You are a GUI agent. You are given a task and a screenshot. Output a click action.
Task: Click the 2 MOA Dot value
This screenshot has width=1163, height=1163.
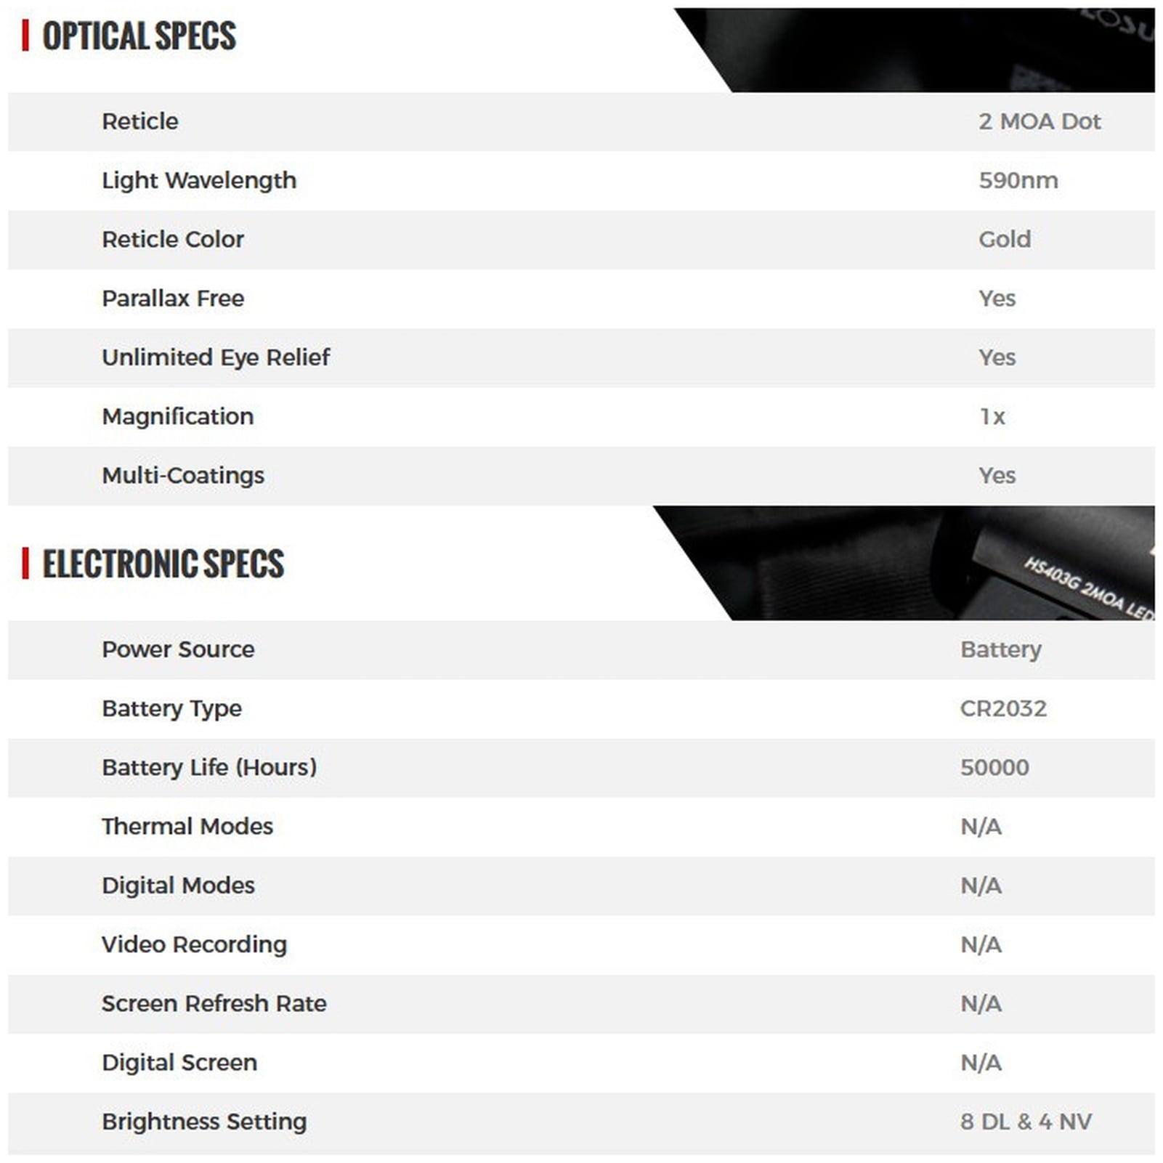point(1040,121)
